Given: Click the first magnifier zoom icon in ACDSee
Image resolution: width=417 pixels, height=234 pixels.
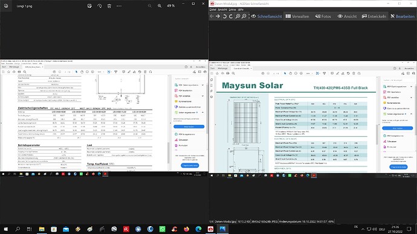Looking at the screenshot, I should point(238,16).
